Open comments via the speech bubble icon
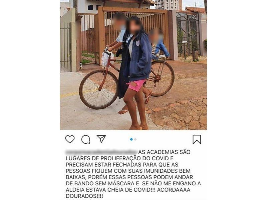The width and height of the screenshot is (267, 200). point(86,139)
